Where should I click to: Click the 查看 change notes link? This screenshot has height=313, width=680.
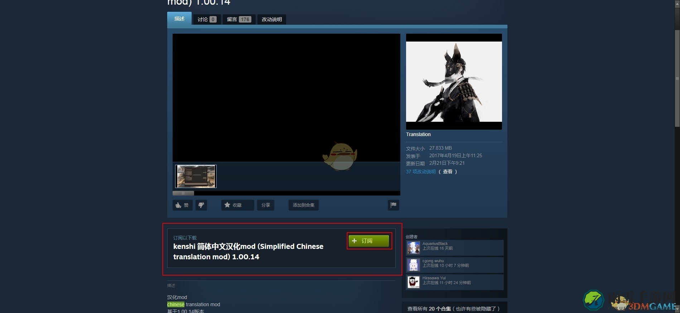pyautogui.click(x=448, y=172)
